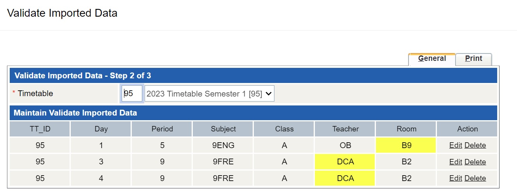Edit the 9FRE row for day 4
Screen dimensions: 517x195
click(x=456, y=178)
